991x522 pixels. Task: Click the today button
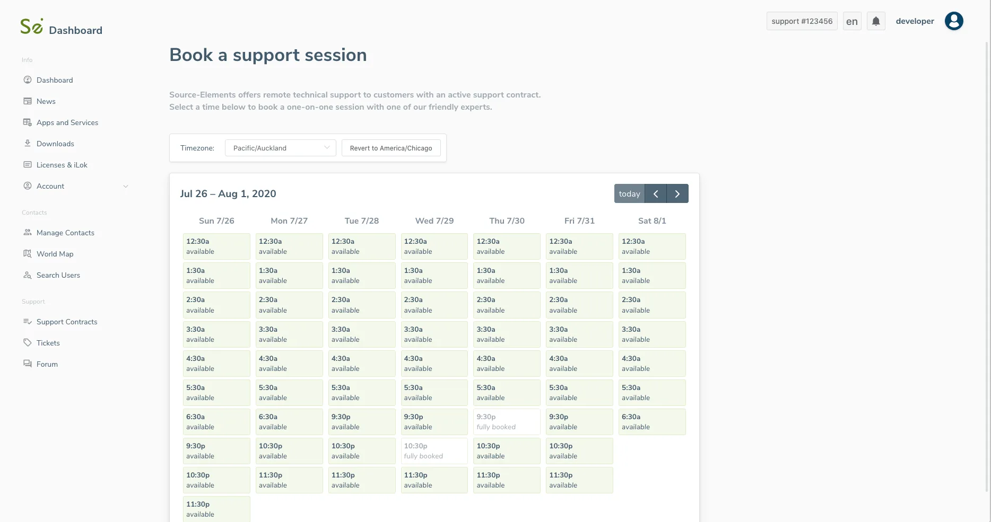629,194
